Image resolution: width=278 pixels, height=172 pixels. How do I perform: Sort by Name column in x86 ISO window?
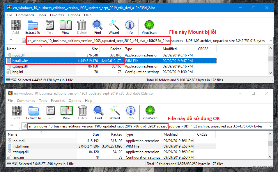pyautogui.click(x=42, y=134)
